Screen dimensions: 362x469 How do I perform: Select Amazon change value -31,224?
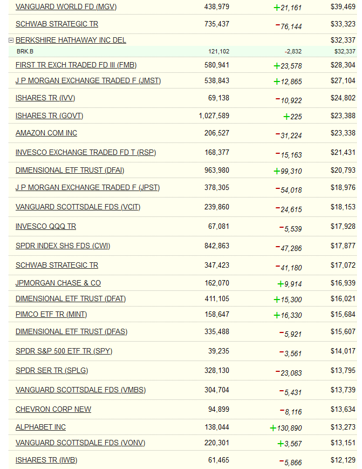pos(289,135)
